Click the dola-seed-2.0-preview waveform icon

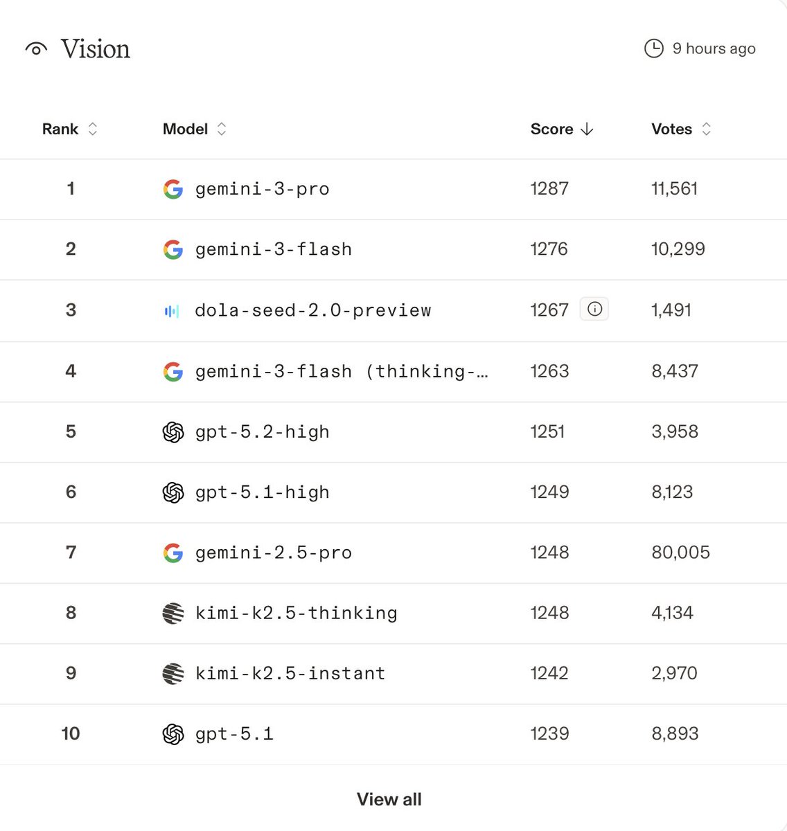[172, 311]
